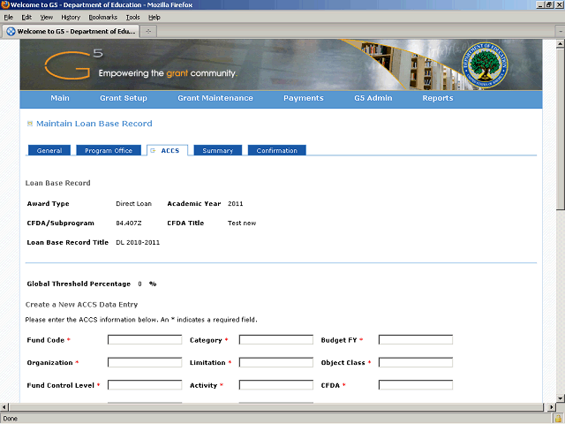The width and height of the screenshot is (565, 424).
Task: Click the Academic Year value 2011
Action: point(236,204)
